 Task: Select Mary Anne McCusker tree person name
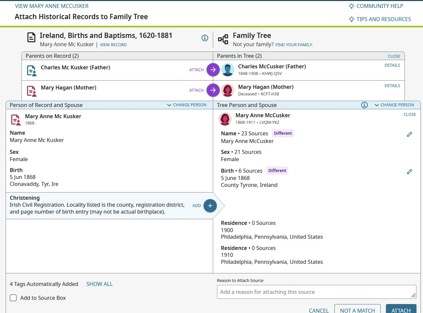263,115
